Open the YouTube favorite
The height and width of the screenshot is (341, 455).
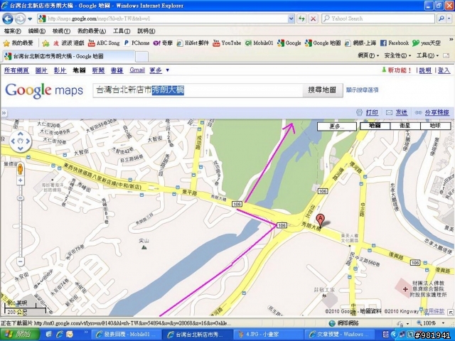[x=227, y=43]
